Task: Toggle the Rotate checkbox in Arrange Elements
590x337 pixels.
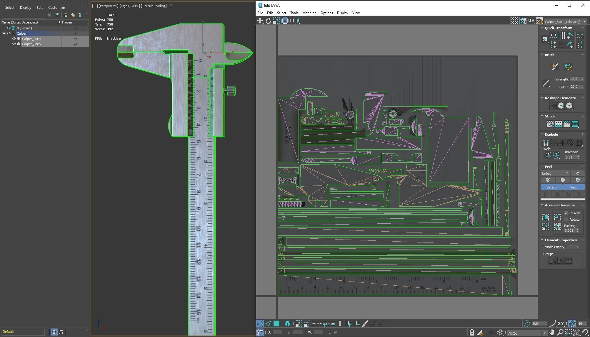Action: (x=566, y=220)
